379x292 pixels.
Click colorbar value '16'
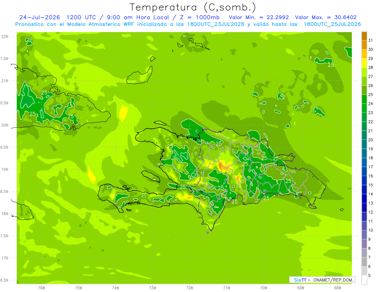point(371,176)
